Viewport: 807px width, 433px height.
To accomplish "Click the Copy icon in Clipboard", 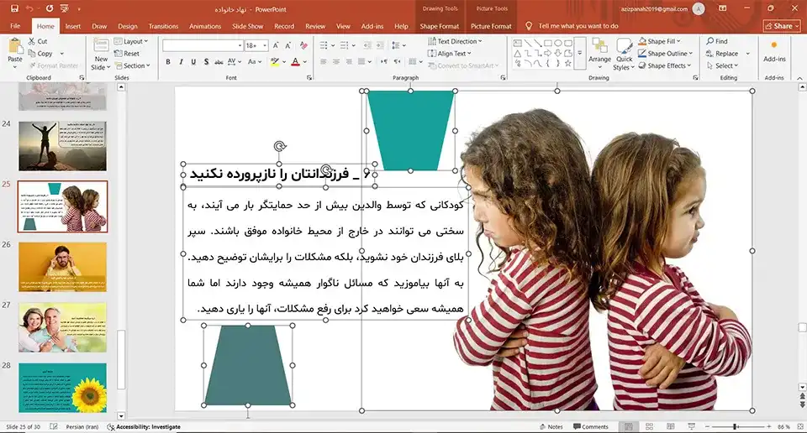I will 32,54.
